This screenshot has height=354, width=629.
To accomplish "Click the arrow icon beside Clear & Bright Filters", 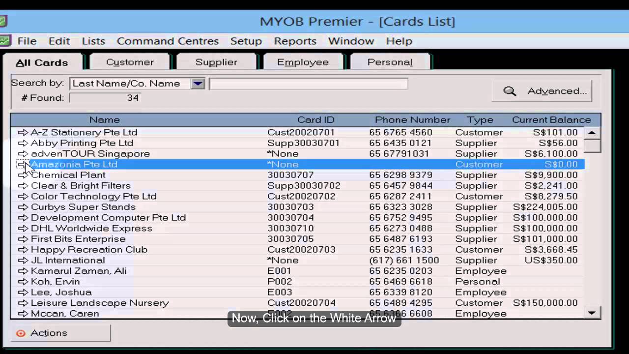I will (x=23, y=186).
